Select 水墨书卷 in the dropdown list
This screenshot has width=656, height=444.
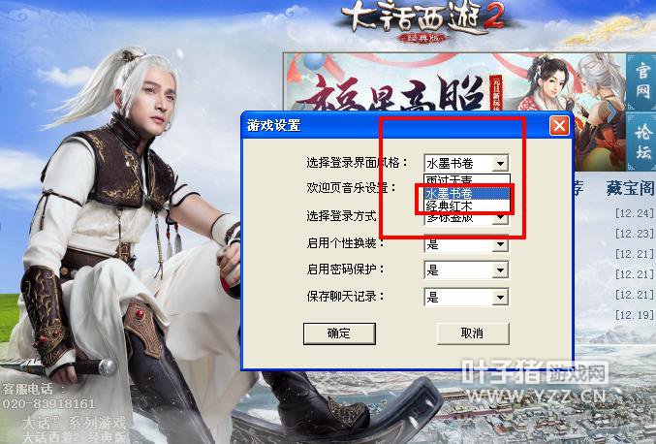click(466, 193)
